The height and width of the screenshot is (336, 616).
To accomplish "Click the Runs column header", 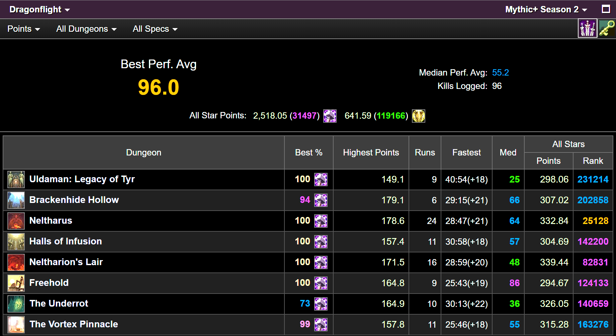I will click(x=425, y=152).
